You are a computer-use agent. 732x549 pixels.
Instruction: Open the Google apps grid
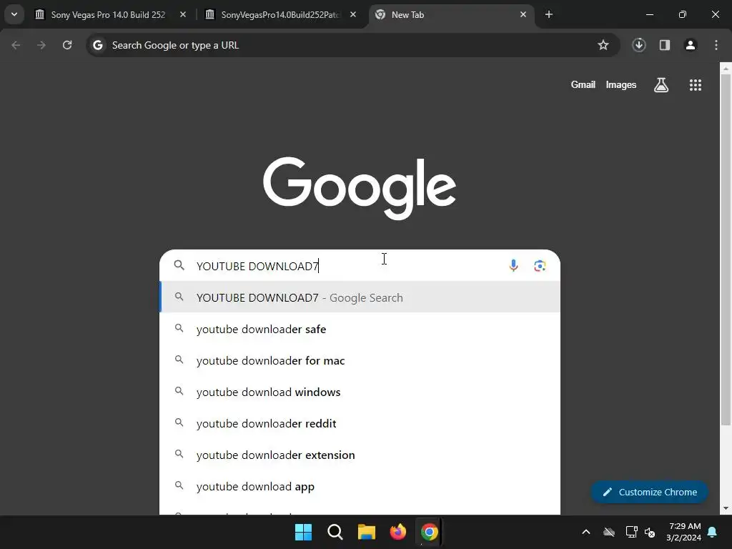click(x=696, y=85)
